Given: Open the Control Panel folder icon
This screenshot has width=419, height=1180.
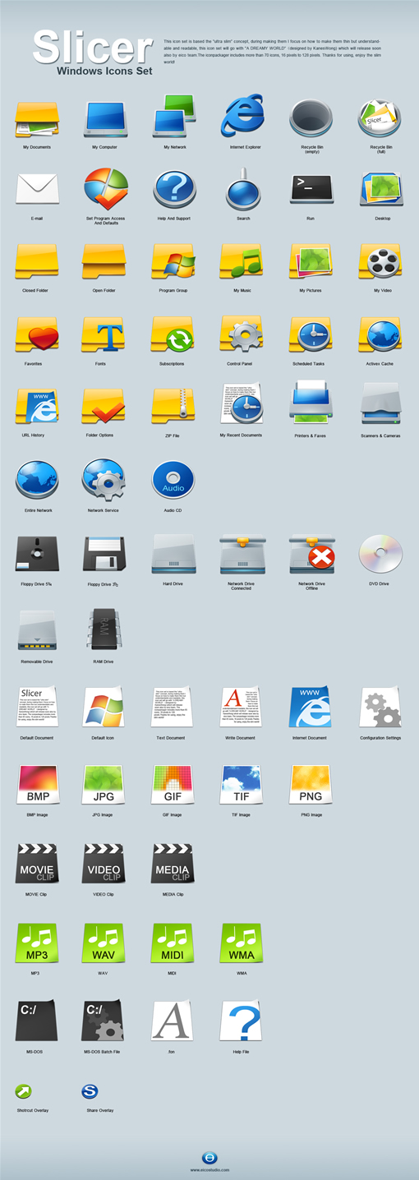Looking at the screenshot, I should pos(241,333).
